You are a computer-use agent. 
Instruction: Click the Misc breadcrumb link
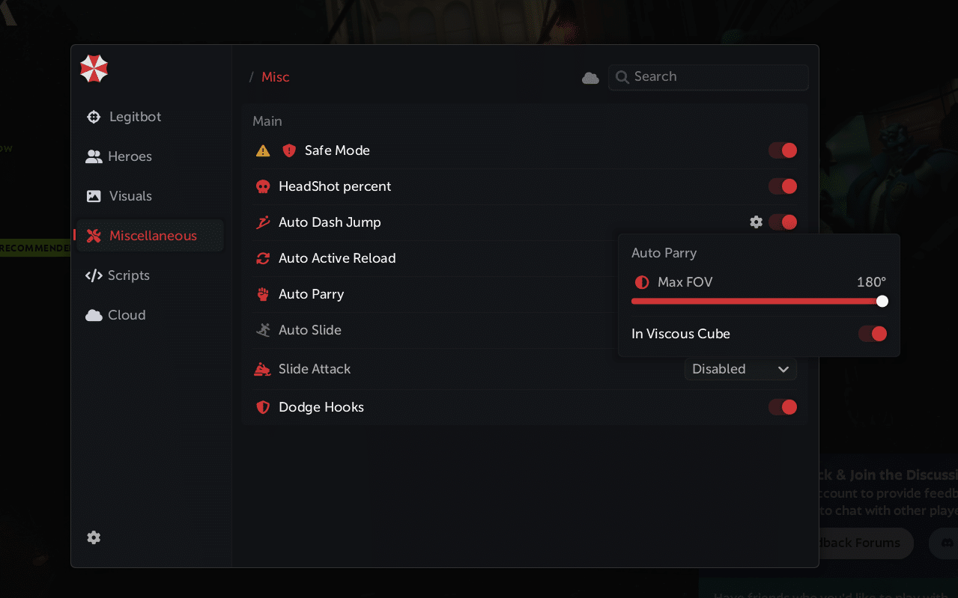(275, 77)
